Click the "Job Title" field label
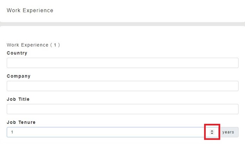This screenshot has height=145, width=245. (18, 99)
